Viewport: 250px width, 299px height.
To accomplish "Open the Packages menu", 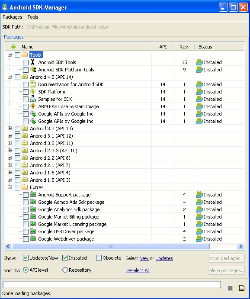I will pyautogui.click(x=13, y=17).
